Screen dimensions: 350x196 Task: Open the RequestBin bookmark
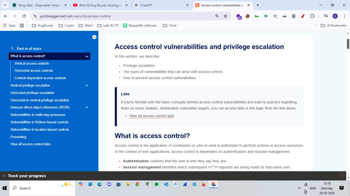[141, 25]
